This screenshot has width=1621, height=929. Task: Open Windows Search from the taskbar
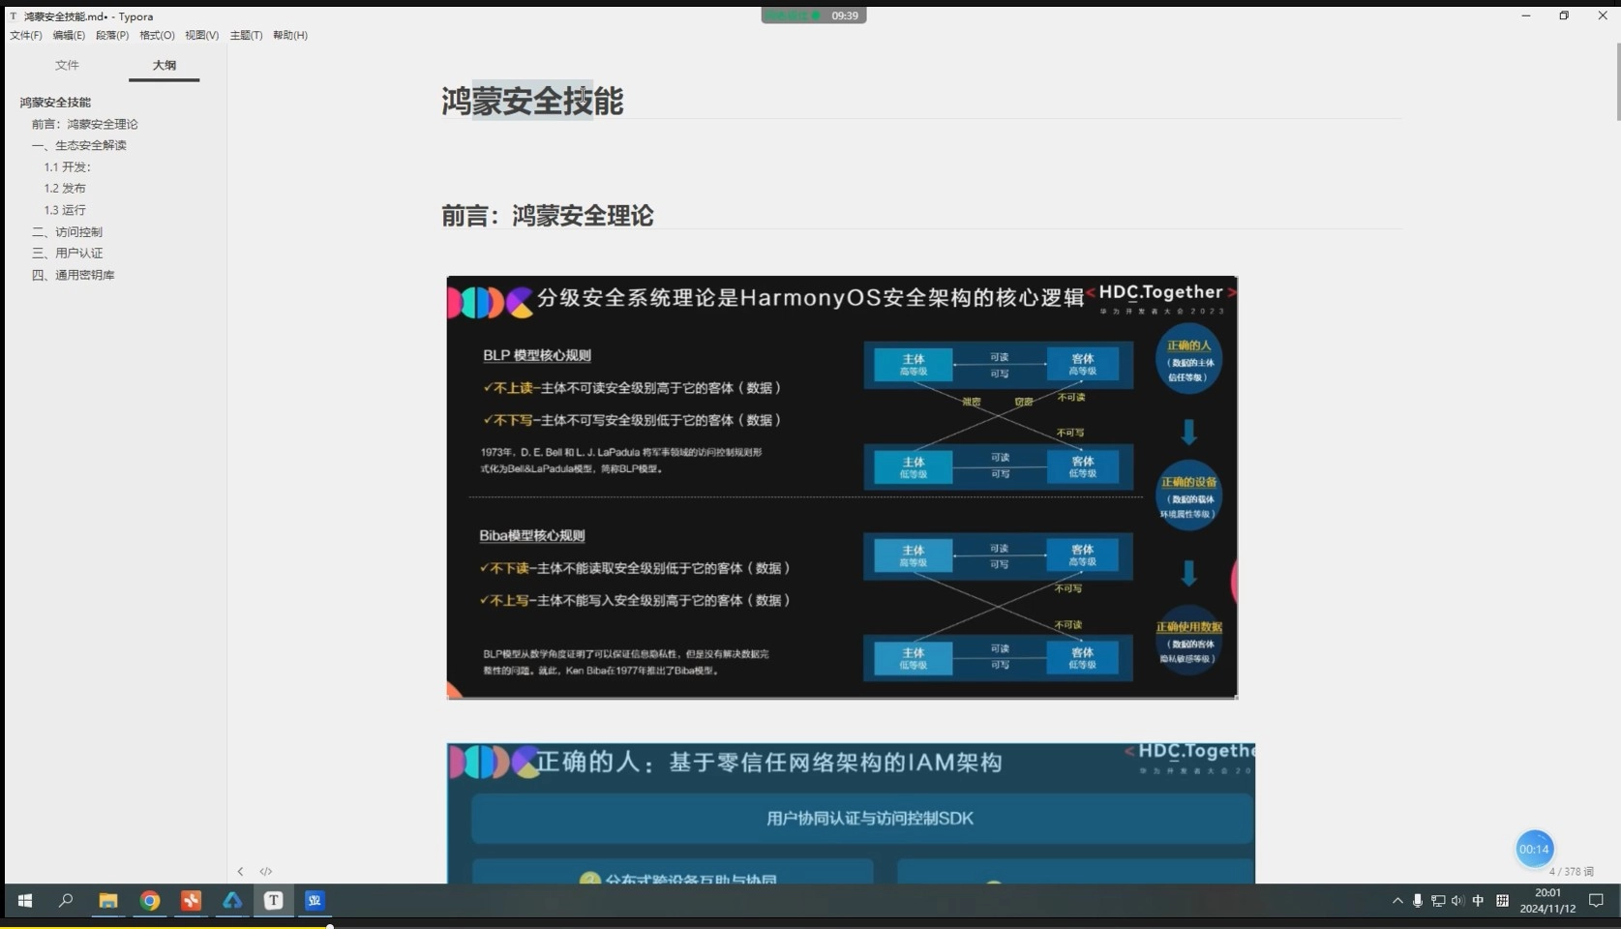pos(65,901)
